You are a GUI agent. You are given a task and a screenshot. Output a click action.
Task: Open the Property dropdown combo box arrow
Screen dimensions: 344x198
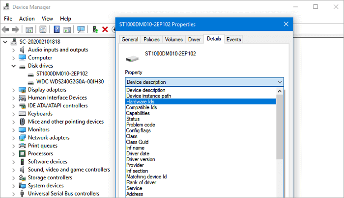click(x=280, y=82)
